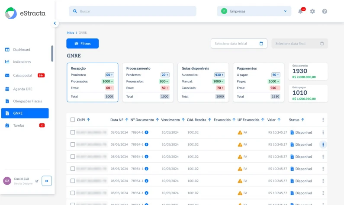Open Dashboard from the sidebar
Viewport: 344px width, 205px height.
point(22,50)
